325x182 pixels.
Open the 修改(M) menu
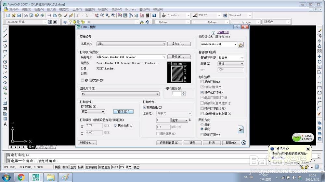click(116, 9)
